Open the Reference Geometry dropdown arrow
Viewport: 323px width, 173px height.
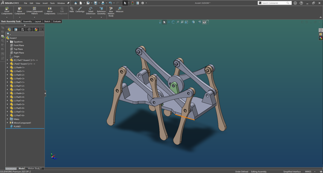[101, 17]
